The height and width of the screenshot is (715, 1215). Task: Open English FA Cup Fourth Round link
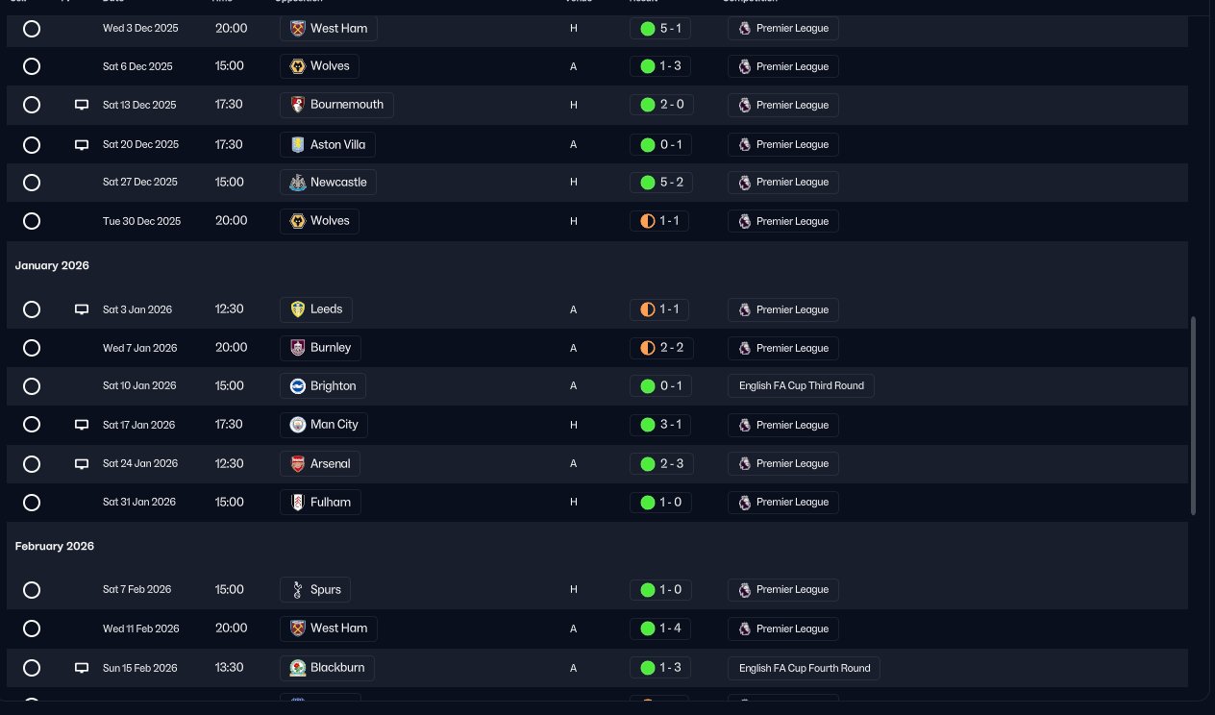(x=804, y=668)
